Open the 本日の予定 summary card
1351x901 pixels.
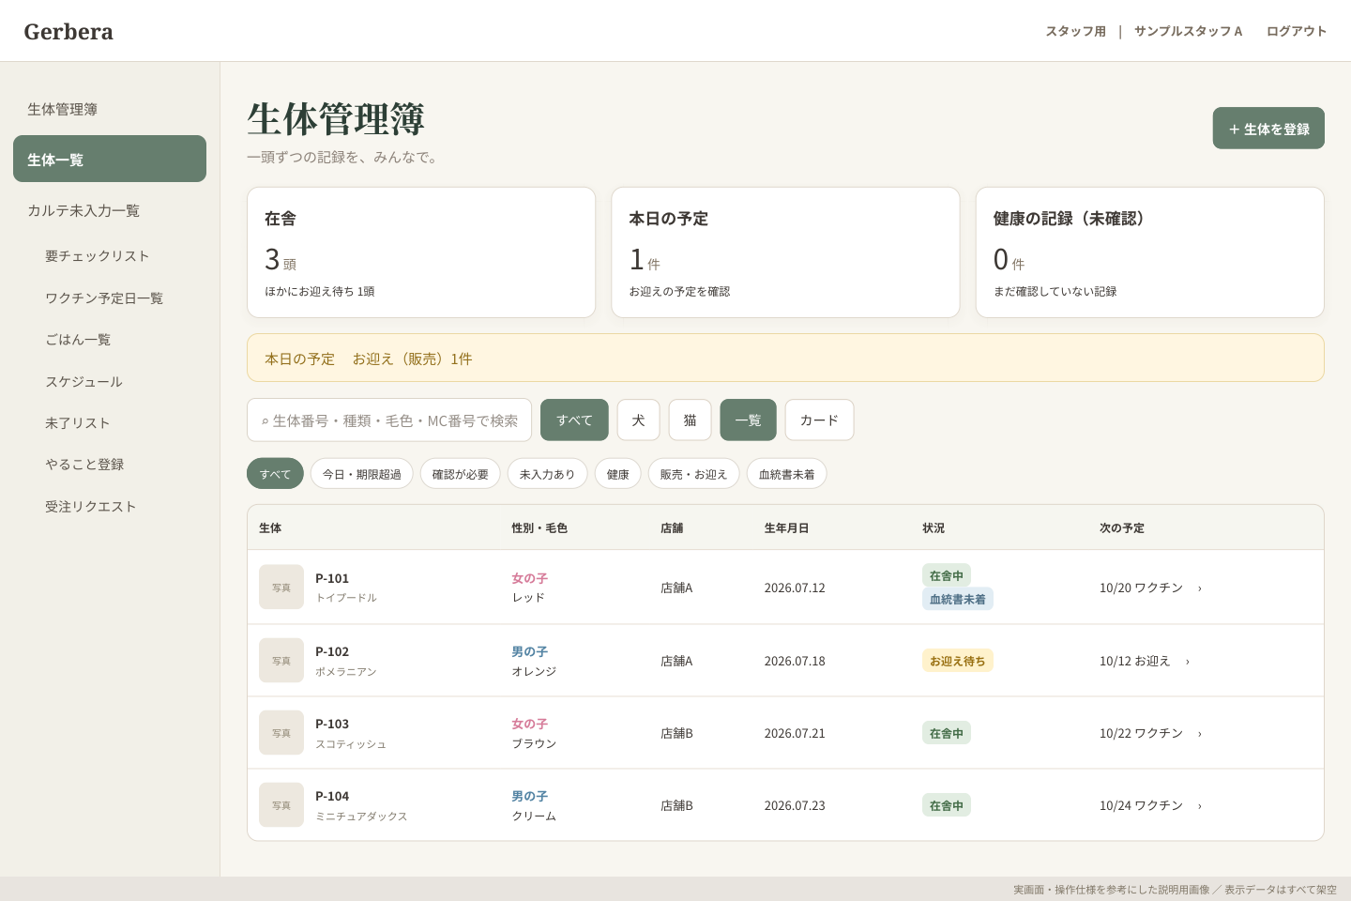point(785,252)
